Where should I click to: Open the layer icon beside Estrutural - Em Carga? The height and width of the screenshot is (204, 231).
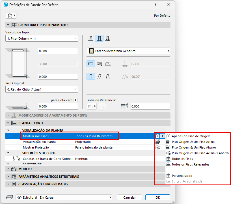click(10, 197)
